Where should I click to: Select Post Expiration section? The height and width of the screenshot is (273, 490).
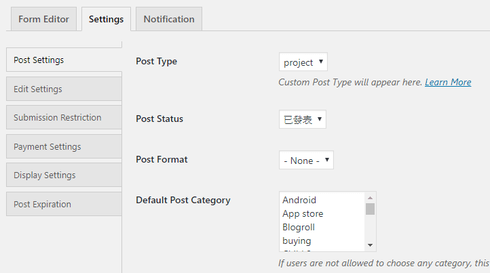[x=64, y=204]
